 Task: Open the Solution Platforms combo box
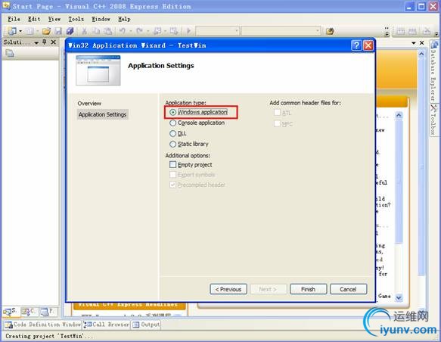point(281,31)
